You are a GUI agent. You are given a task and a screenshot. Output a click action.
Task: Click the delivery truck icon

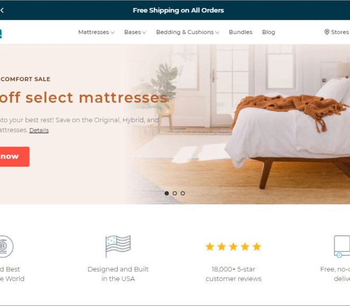point(342,247)
